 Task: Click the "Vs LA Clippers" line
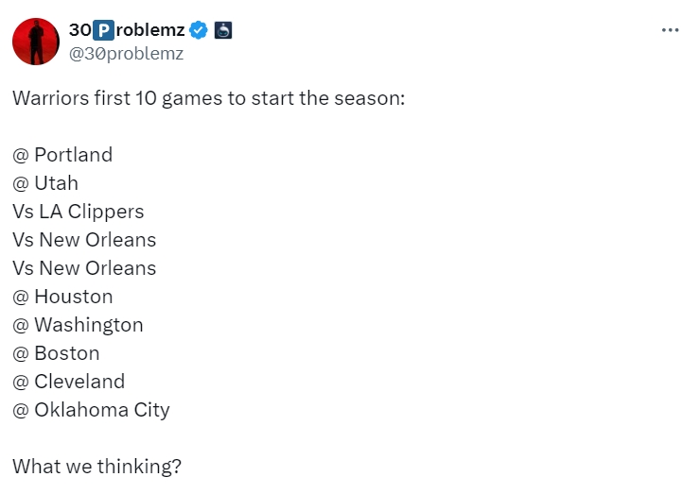[x=79, y=212]
